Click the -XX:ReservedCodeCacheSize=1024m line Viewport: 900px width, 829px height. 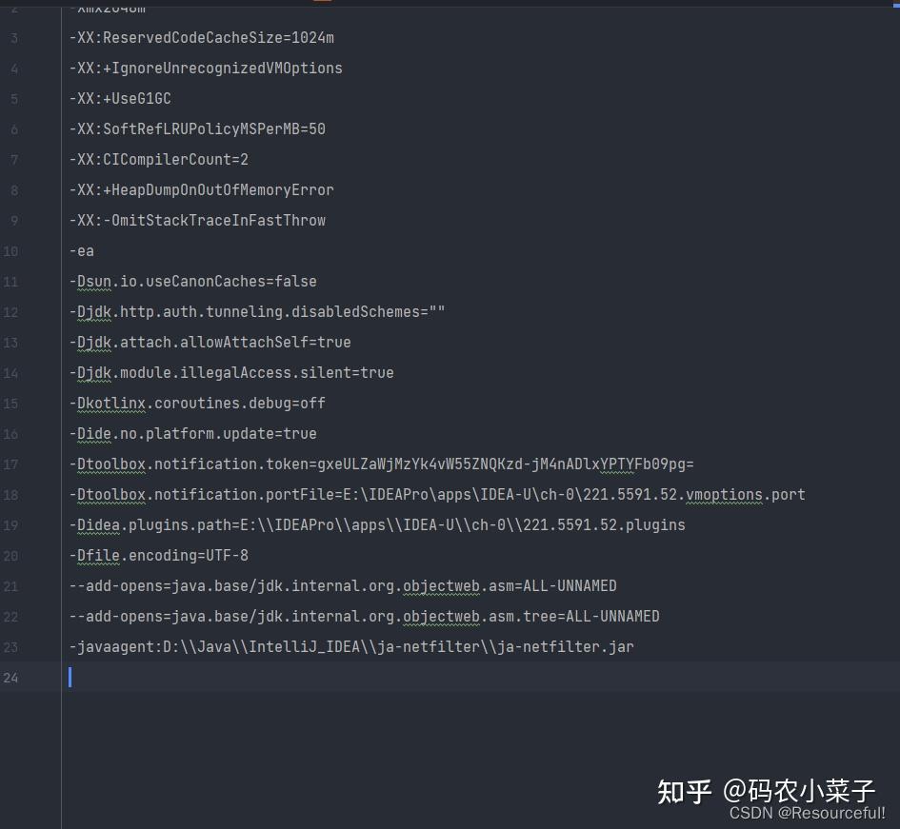point(201,38)
